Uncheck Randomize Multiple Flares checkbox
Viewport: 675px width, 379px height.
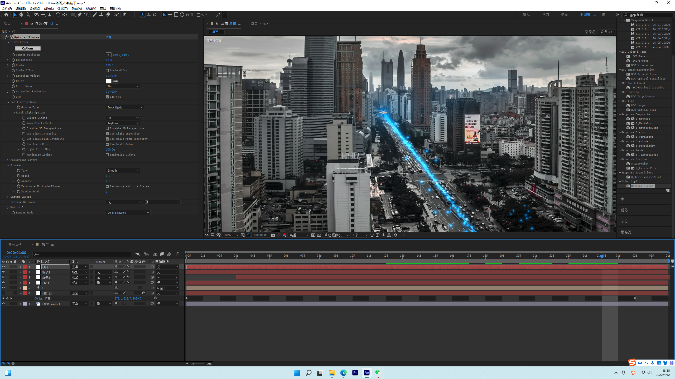point(107,186)
